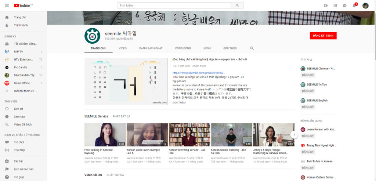Click the Tìm kiếm search field
The image size is (376, 181).
[175, 6]
